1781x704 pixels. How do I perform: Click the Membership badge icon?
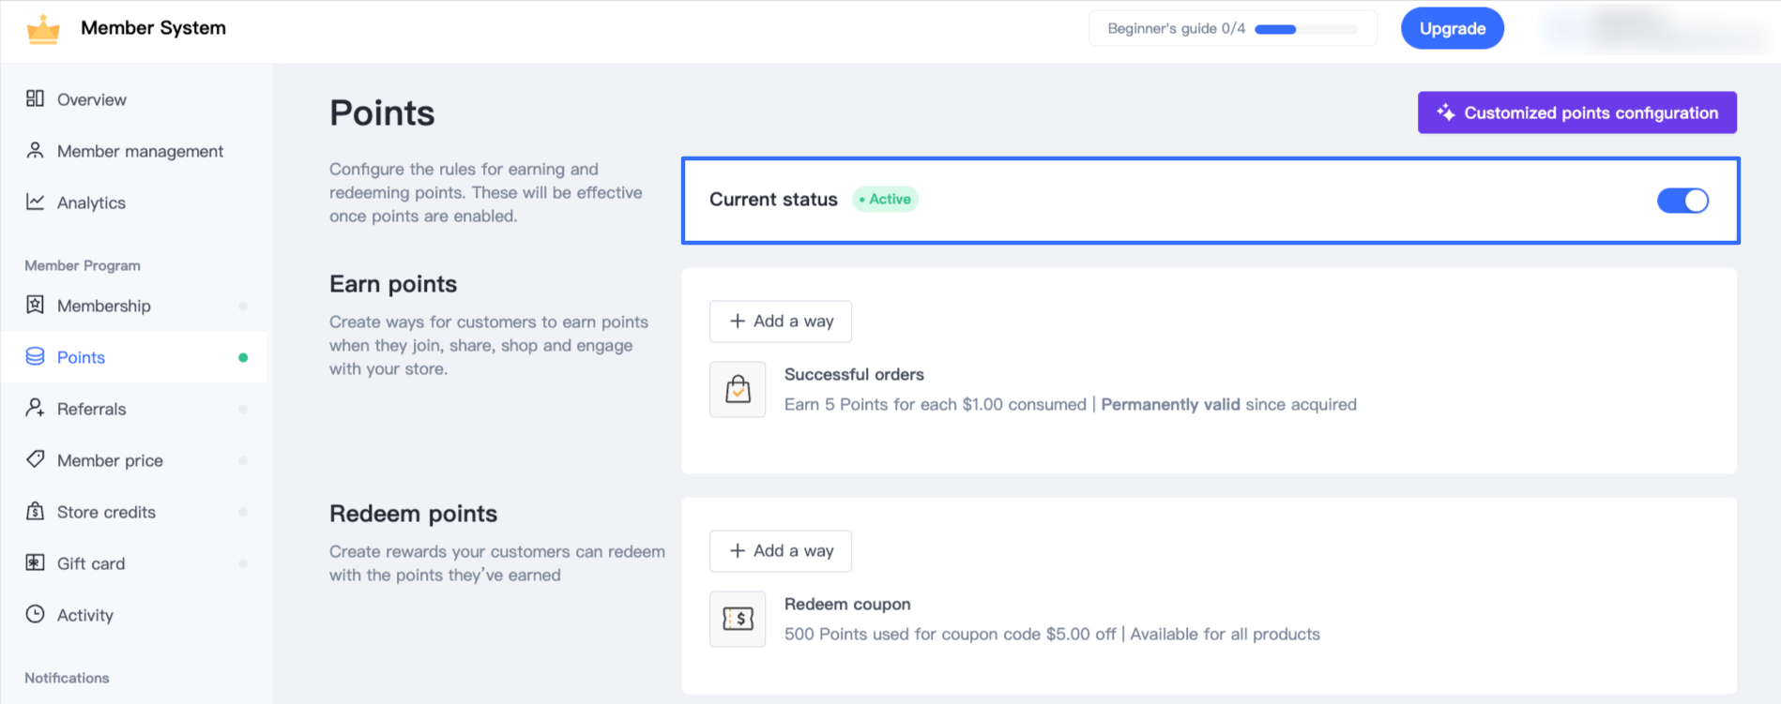pyautogui.click(x=36, y=305)
